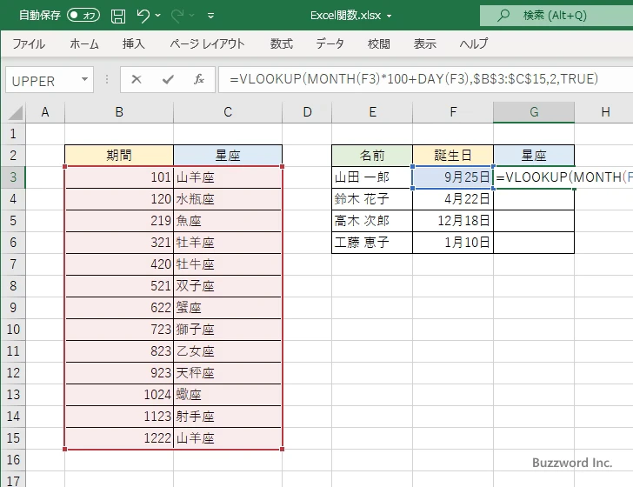Open Insert Function fx icon
Image resolution: width=633 pixels, height=487 pixels.
pyautogui.click(x=198, y=79)
